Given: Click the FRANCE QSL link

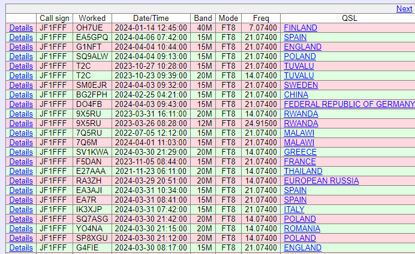Looking at the screenshot, I should (x=300, y=162).
